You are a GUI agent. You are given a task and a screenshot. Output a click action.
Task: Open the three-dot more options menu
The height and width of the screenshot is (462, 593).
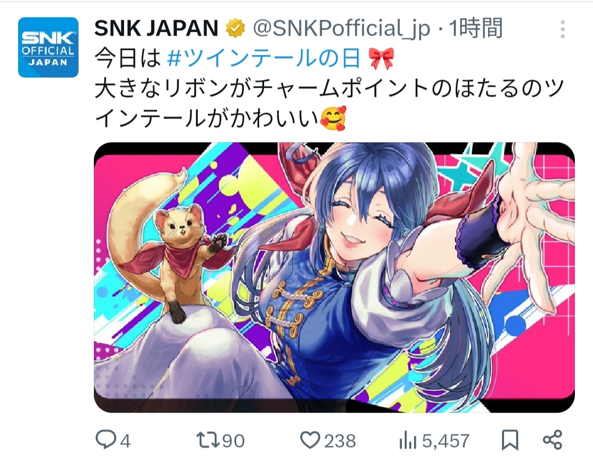click(563, 29)
